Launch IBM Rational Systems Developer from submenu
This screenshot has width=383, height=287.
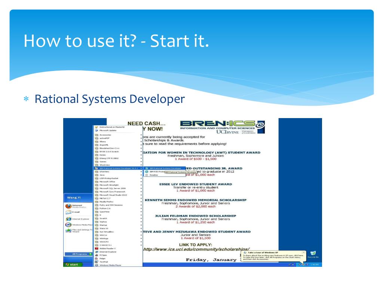point(165,169)
